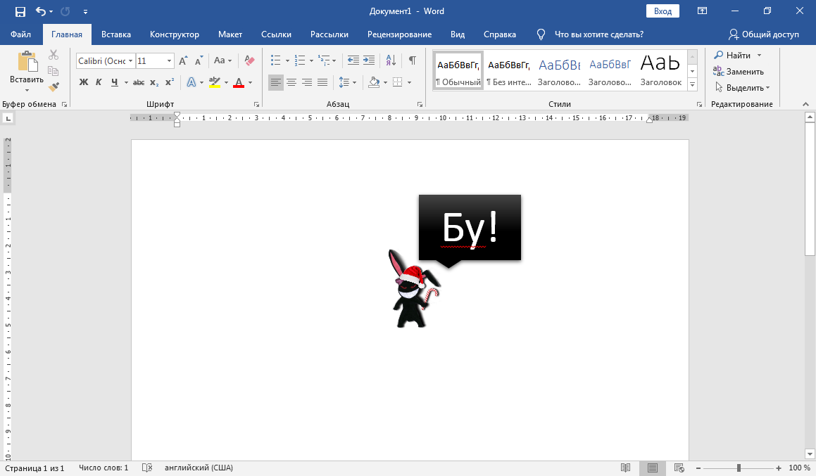This screenshot has width=816, height=476.
Task: Clear all formatting with the eraser icon
Action: (x=249, y=60)
